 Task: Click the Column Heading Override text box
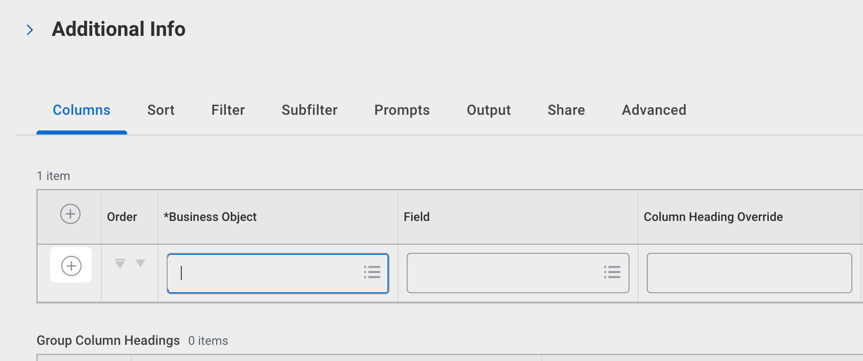(749, 273)
